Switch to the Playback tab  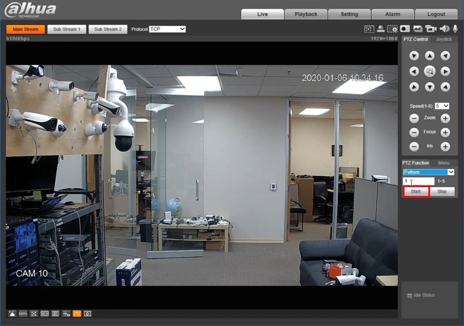(x=306, y=14)
